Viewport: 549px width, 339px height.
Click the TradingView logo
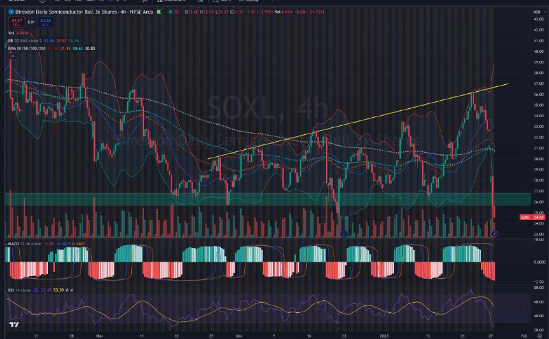tap(14, 325)
